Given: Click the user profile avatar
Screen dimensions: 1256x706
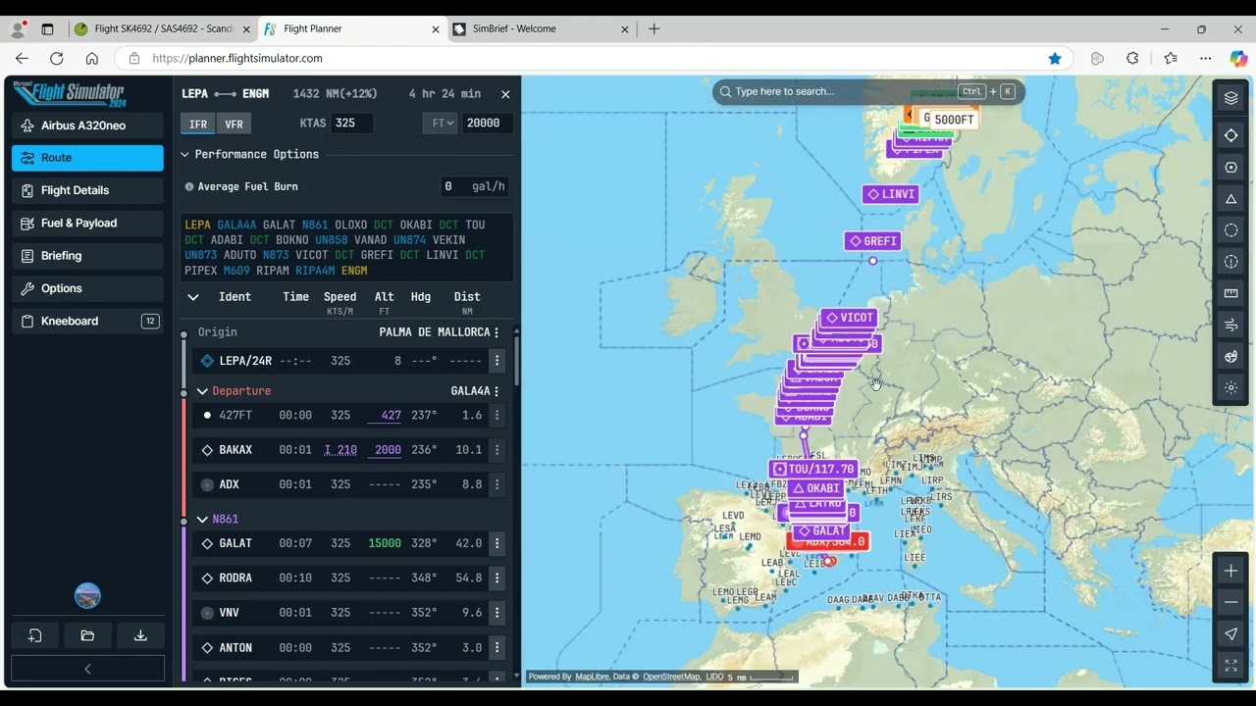Looking at the screenshot, I should 87,595.
